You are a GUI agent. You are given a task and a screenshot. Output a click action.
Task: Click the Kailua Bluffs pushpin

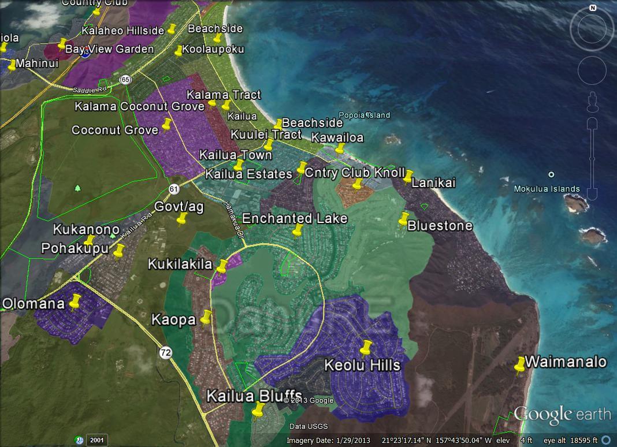pyautogui.click(x=258, y=411)
